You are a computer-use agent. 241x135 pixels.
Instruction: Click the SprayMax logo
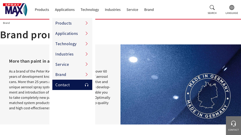(15, 10)
